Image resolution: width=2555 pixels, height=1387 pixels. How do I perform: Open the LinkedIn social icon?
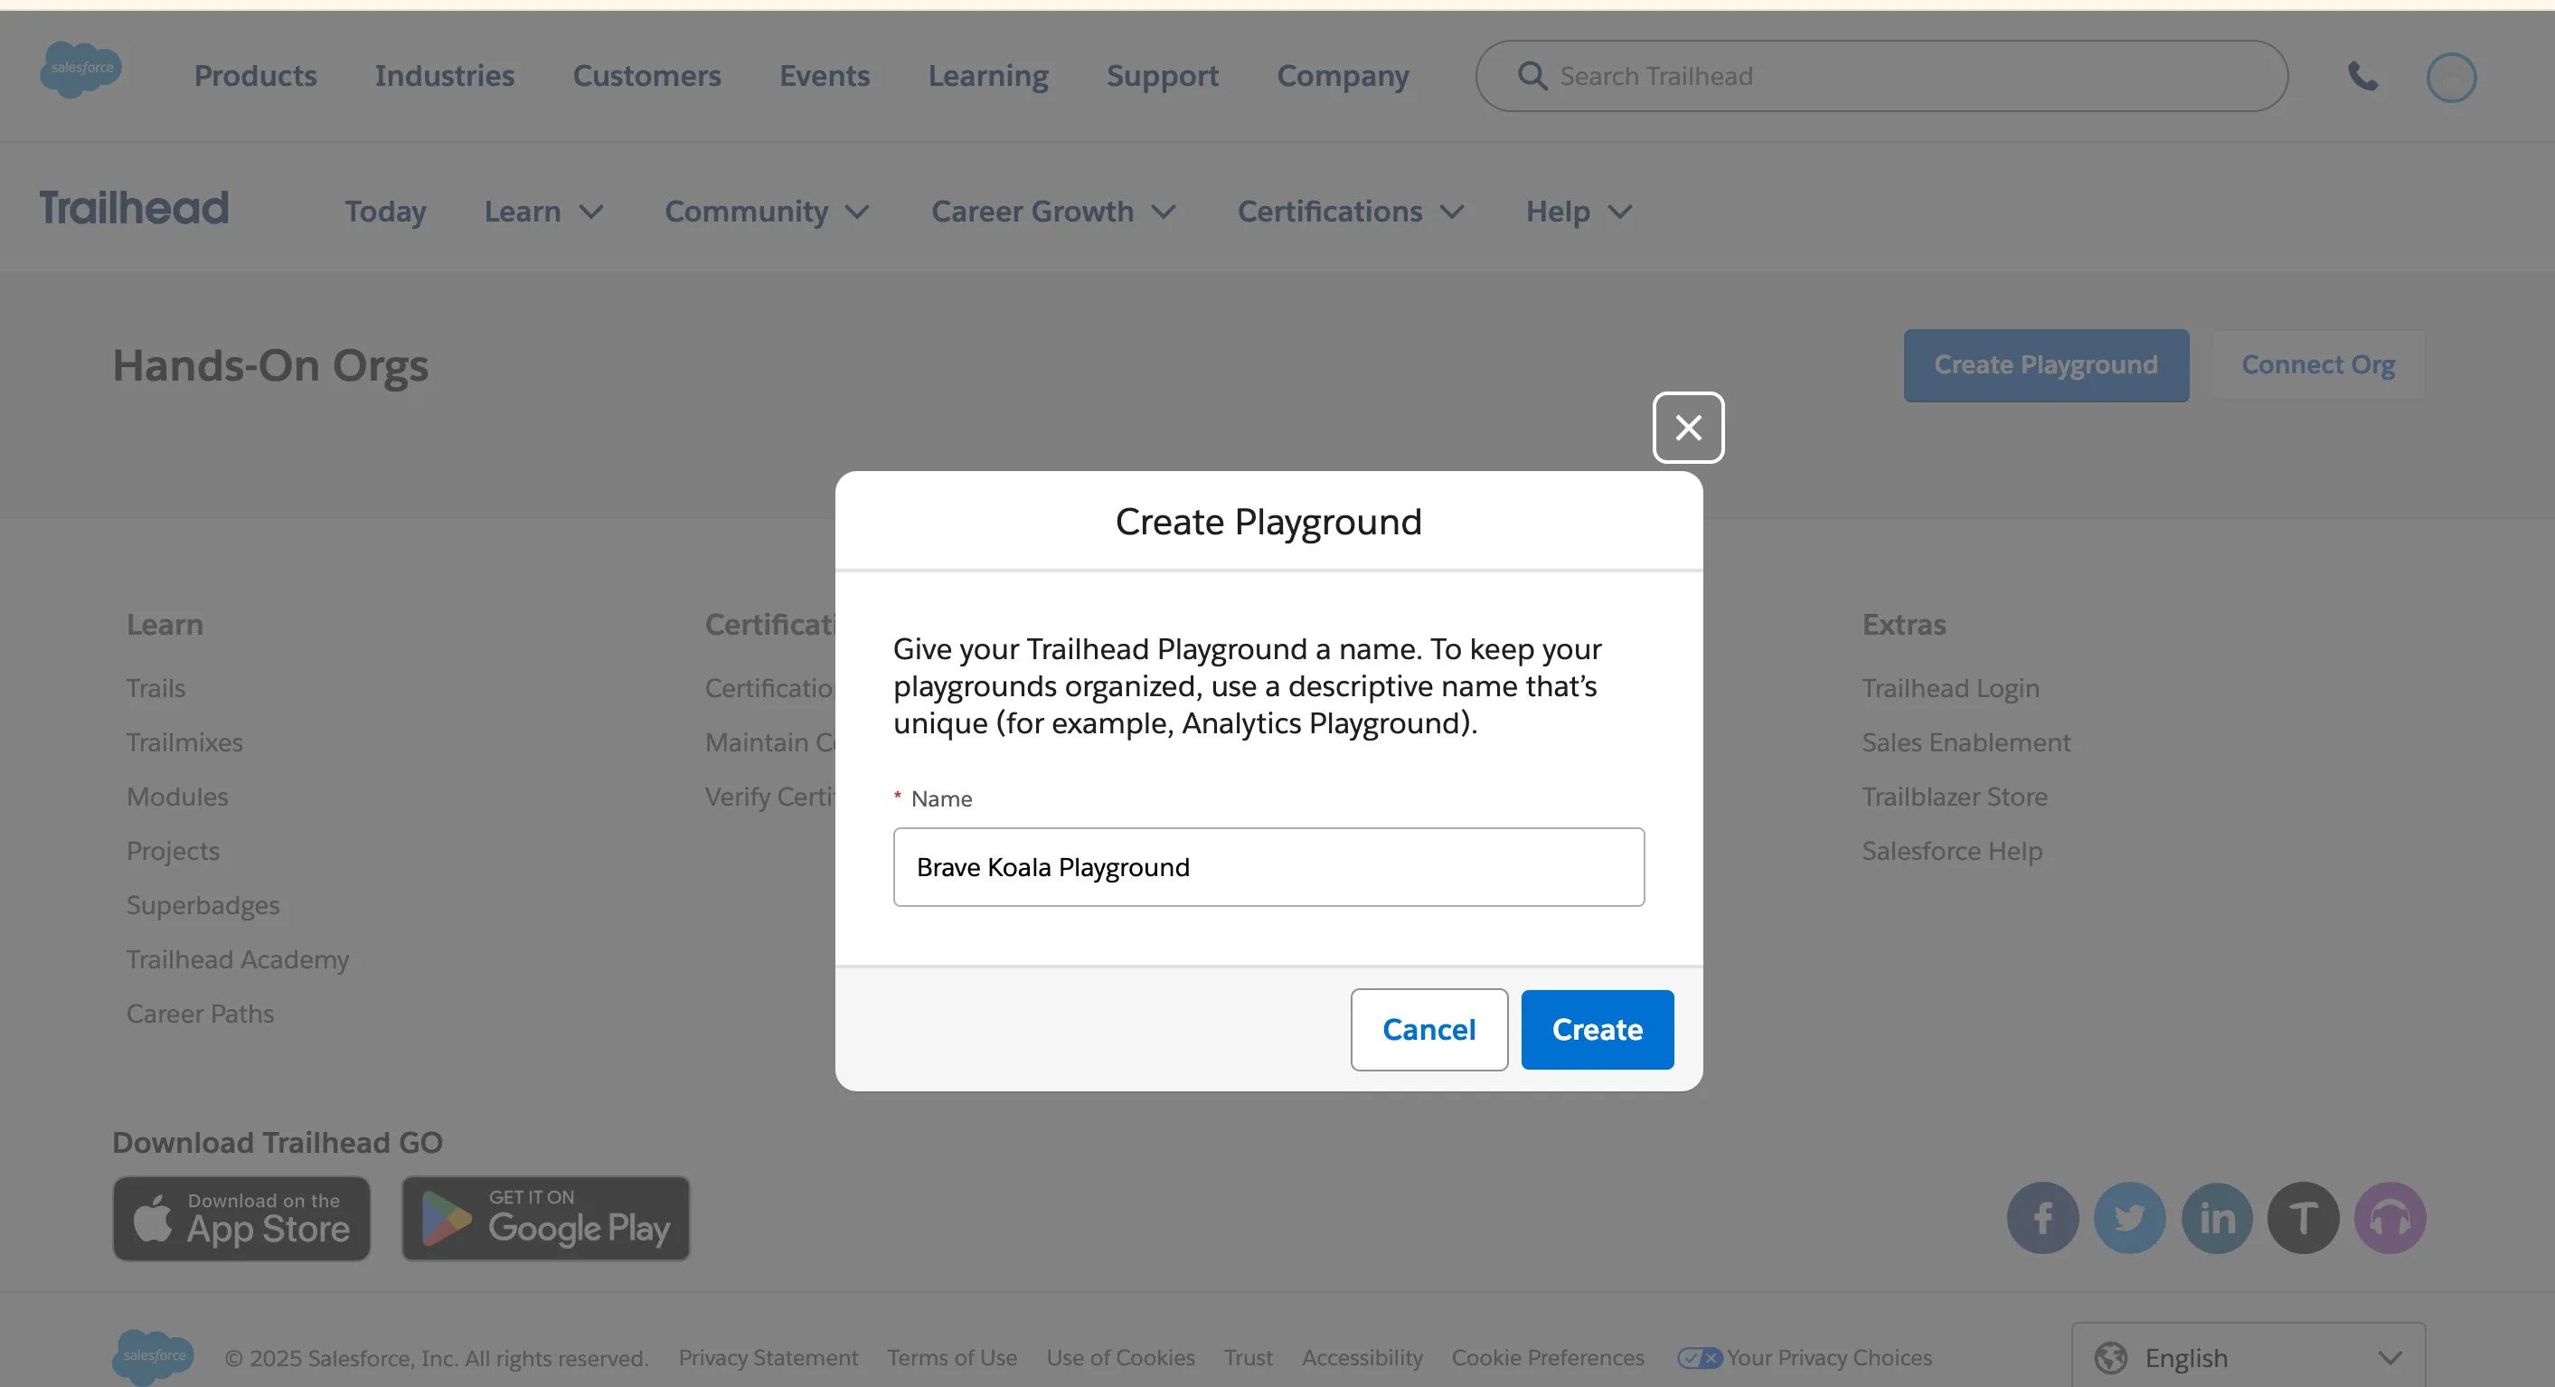[2217, 1217]
